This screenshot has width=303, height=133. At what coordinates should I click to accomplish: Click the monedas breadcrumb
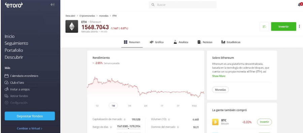tap(104, 16)
